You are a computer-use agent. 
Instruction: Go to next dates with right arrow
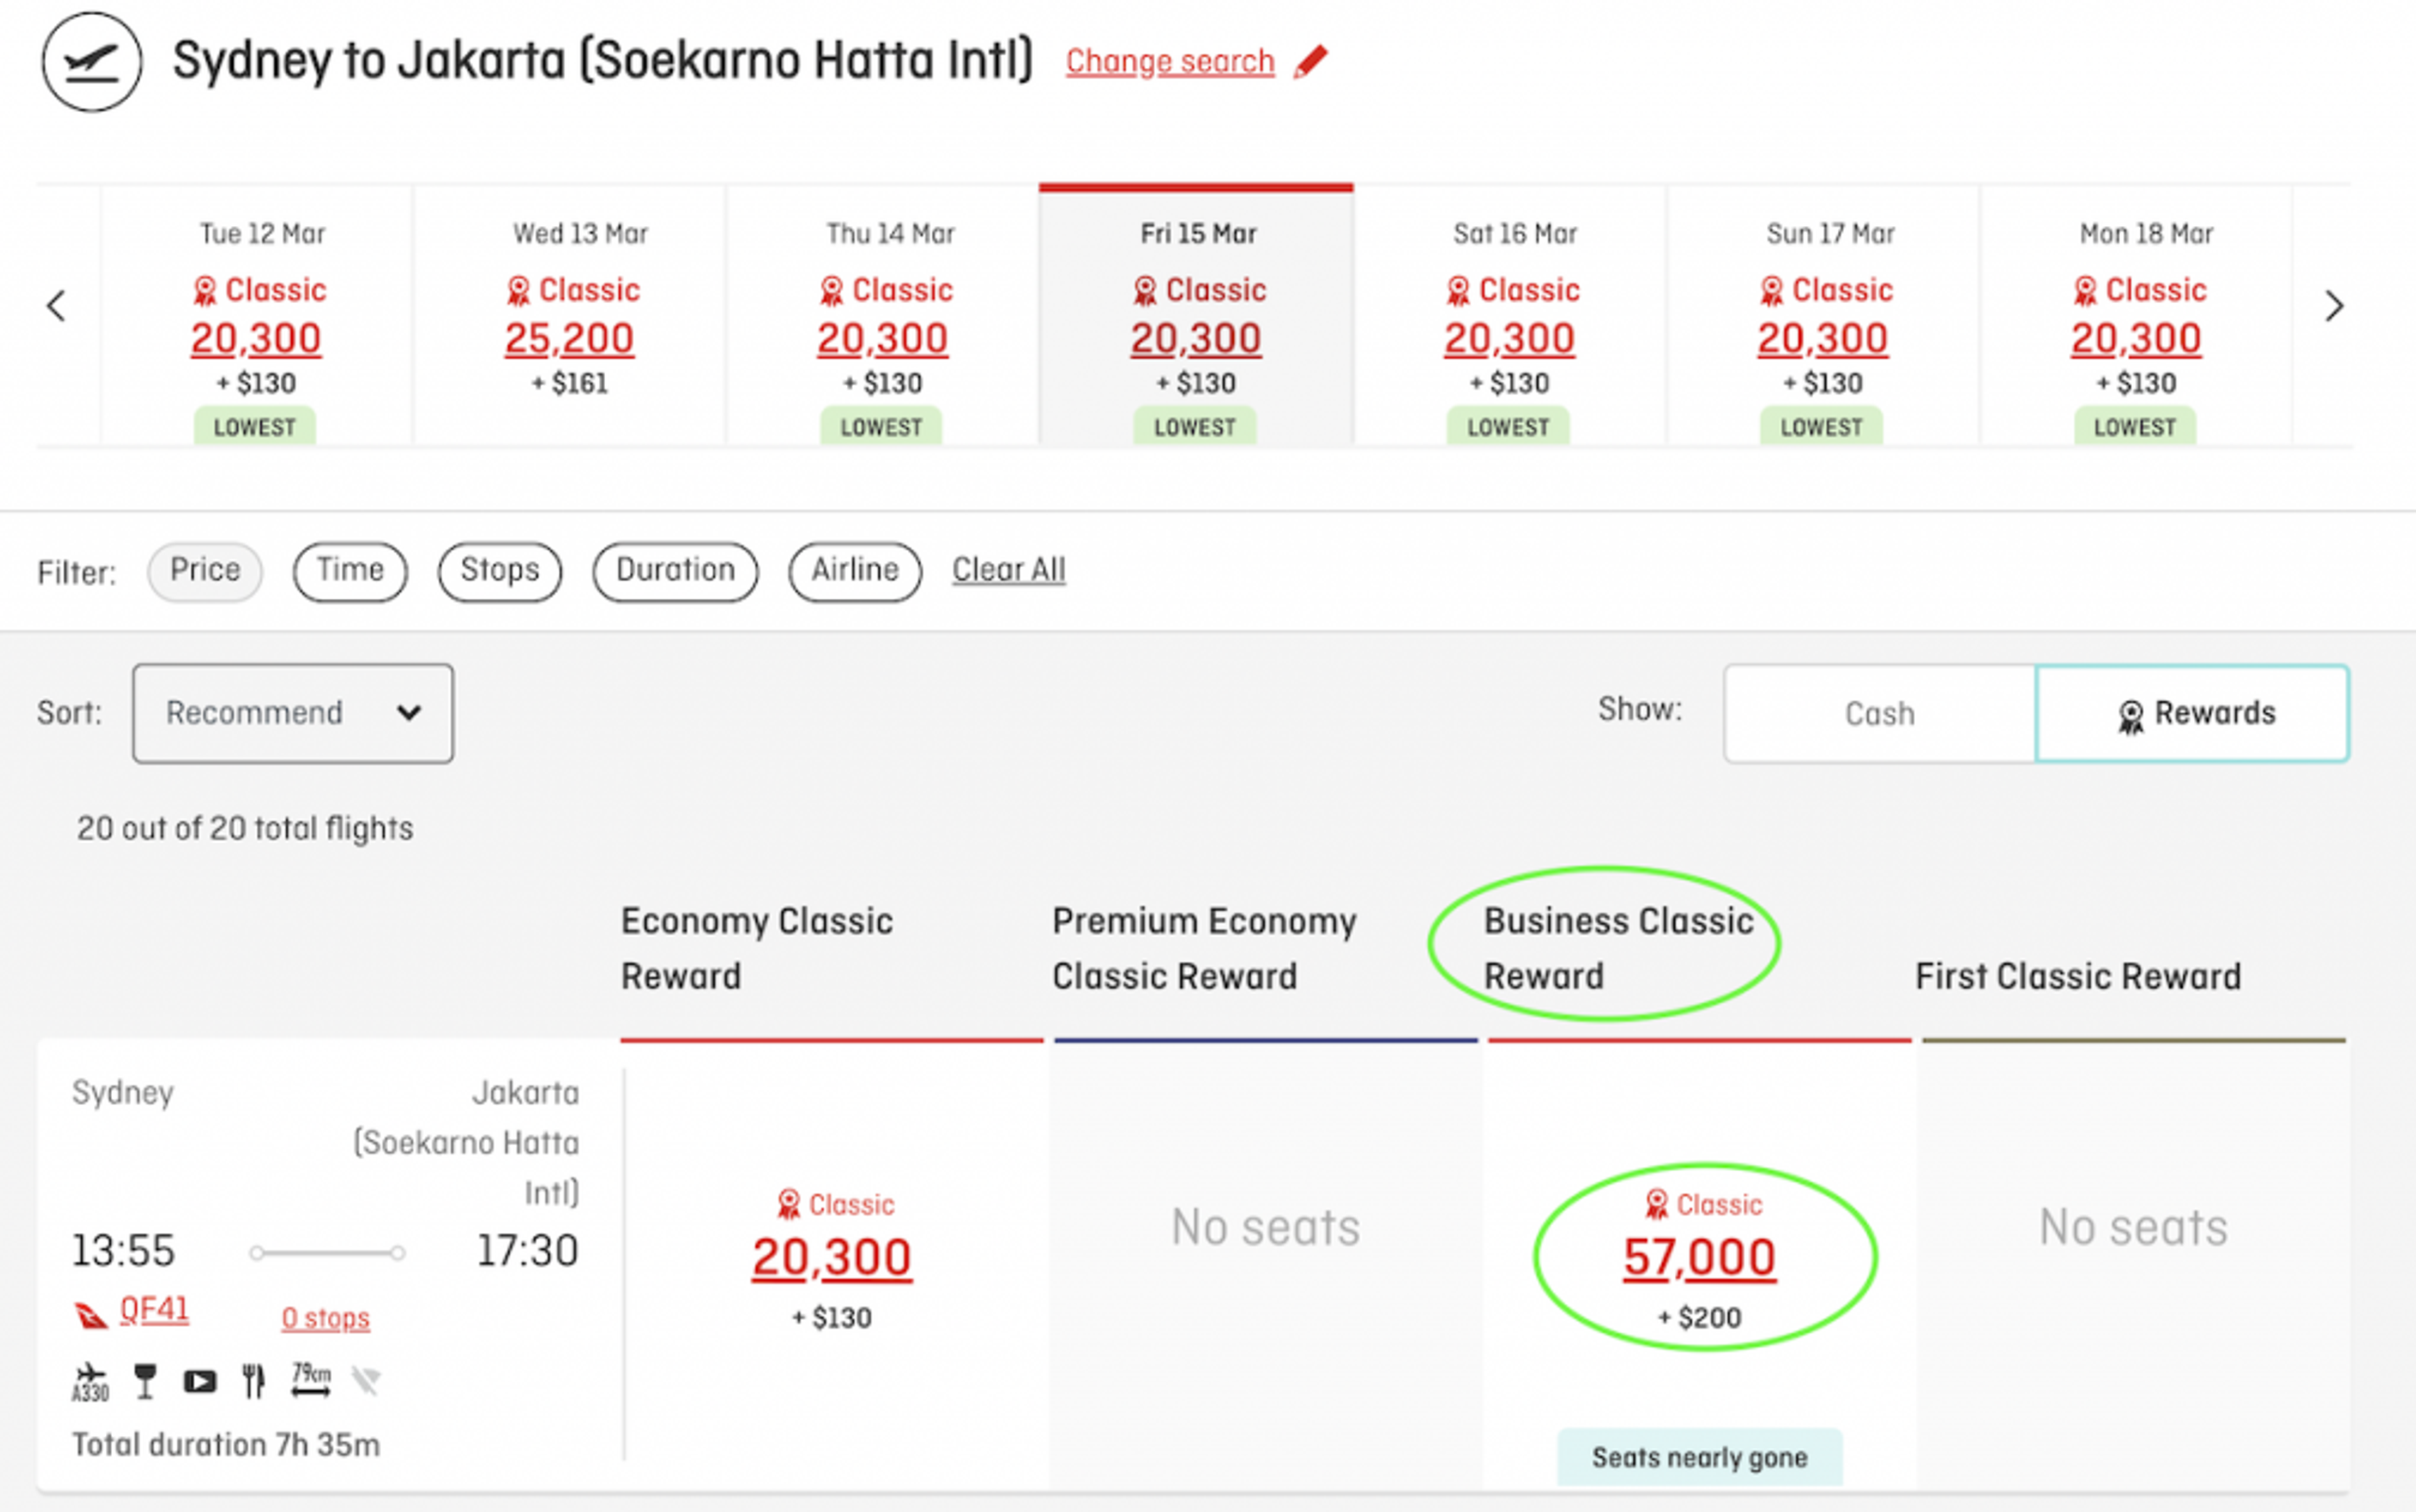tap(2334, 306)
